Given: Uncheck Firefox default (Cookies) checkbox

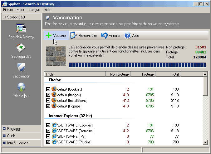Looking at the screenshot, I should 48,89.
